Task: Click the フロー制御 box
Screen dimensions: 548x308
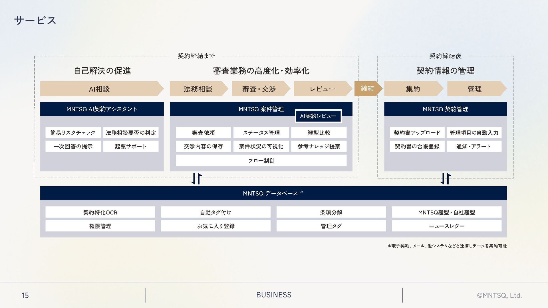Action: tap(261, 161)
